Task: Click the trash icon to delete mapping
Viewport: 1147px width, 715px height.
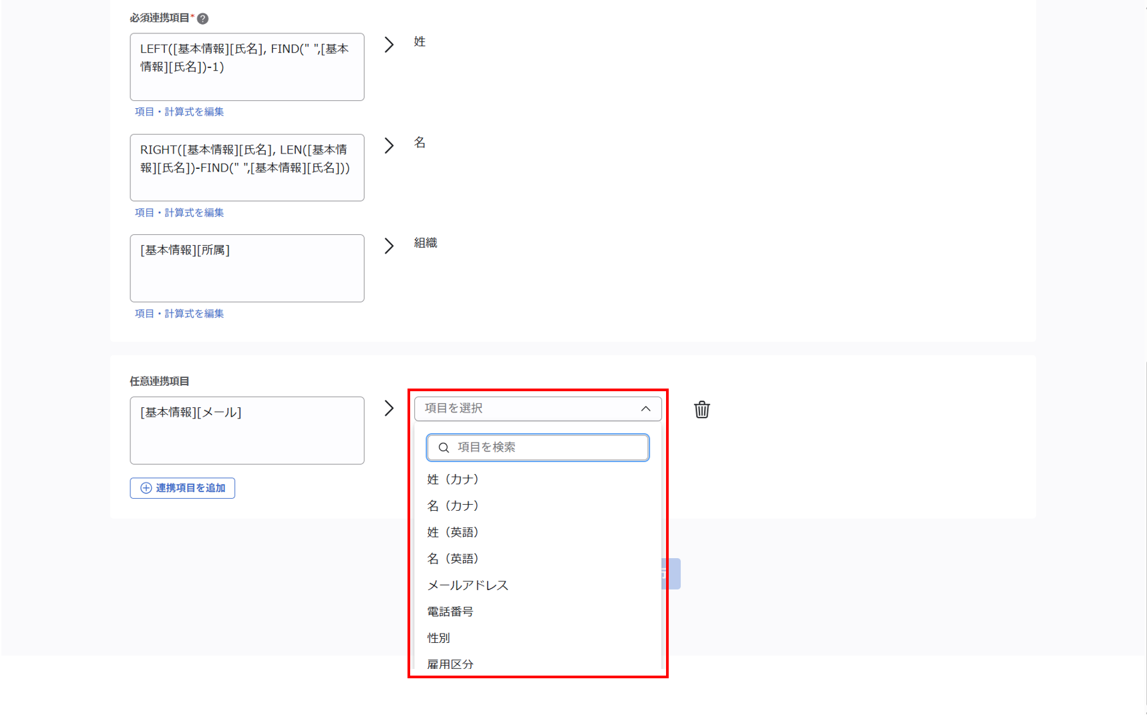Action: click(x=701, y=409)
